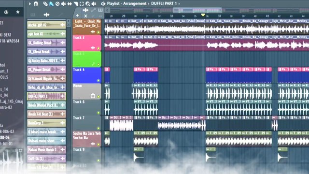Viewport: 309px width, 174px height.
Task: Click playlist overview minimap scrollbar
Action: [x=197, y=10]
